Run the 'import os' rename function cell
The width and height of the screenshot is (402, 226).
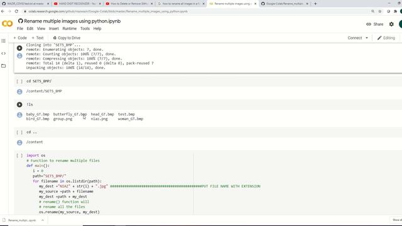(19, 156)
